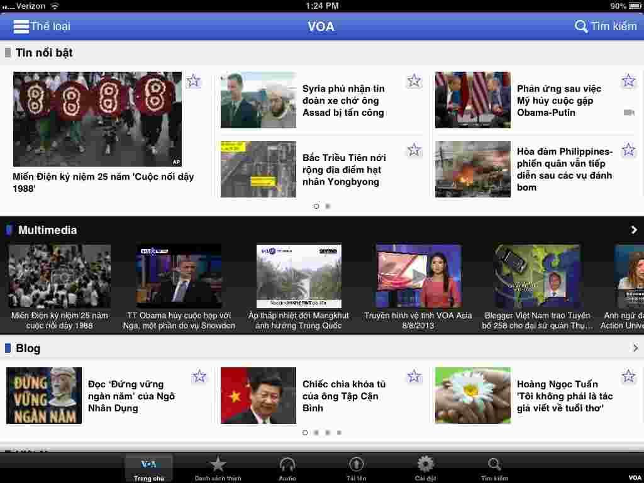Go to second page dot of Blog carousel

pyautogui.click(x=316, y=433)
